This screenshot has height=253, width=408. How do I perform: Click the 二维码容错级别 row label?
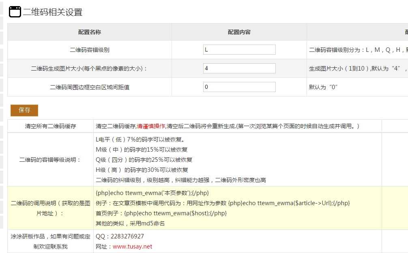tap(90, 50)
